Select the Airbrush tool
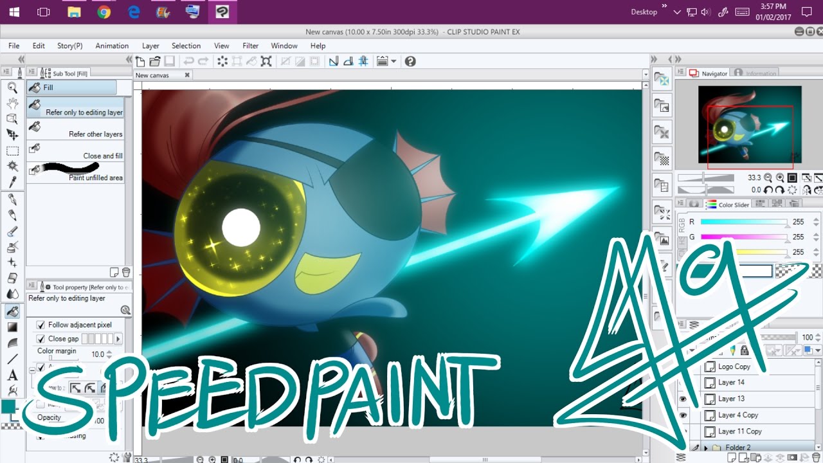 click(12, 247)
